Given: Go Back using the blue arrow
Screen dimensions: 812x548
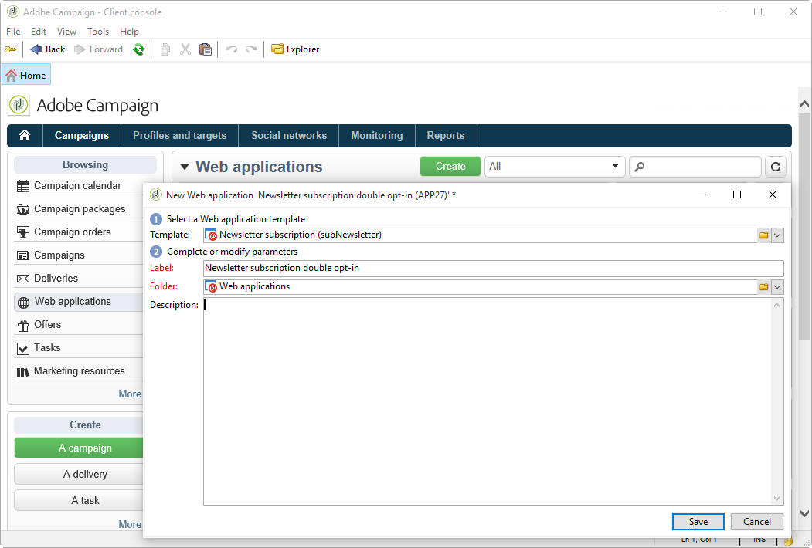Looking at the screenshot, I should 47,49.
